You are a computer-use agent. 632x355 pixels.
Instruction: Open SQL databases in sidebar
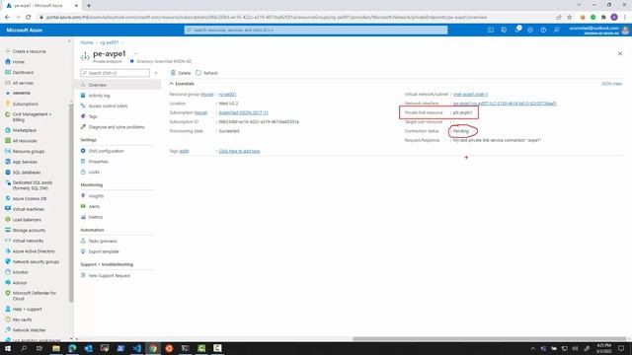tap(27, 173)
